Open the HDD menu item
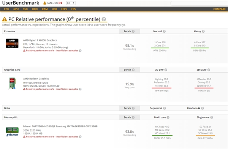228x149 pixels. click(x=35, y=9)
